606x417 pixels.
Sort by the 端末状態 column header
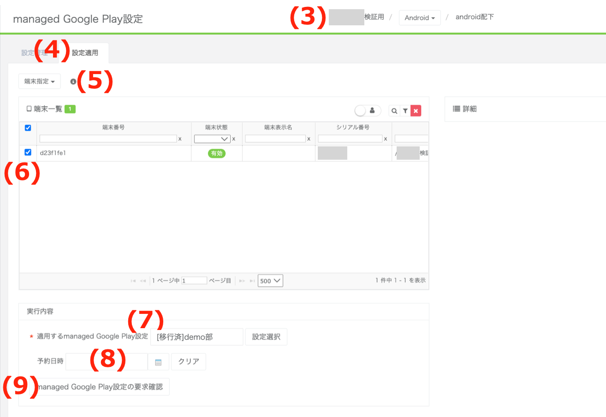pyautogui.click(x=216, y=127)
